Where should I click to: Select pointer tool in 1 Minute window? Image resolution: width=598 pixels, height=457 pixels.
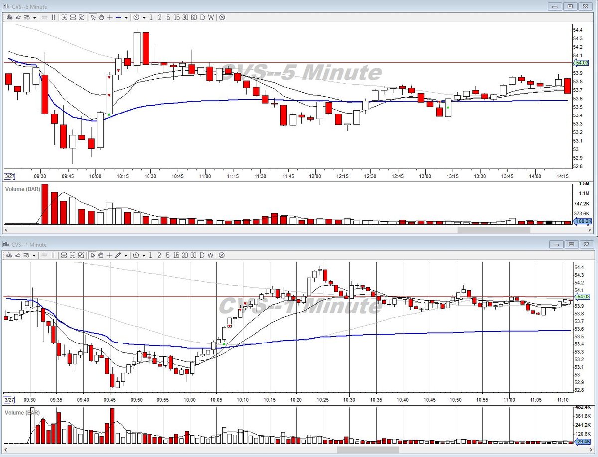tap(93, 255)
